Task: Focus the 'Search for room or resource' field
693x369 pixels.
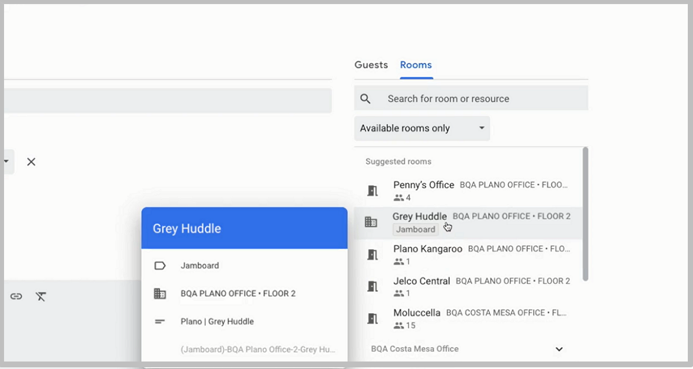Action: (x=471, y=99)
